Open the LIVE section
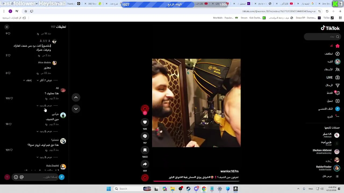The width and height of the screenshot is (344, 193). [333, 77]
